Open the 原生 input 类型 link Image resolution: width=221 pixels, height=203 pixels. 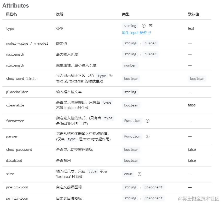tap(134, 33)
